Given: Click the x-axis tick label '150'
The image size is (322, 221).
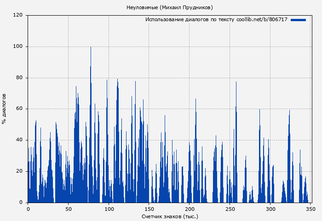Looking at the screenshot, I should click(x=149, y=208).
